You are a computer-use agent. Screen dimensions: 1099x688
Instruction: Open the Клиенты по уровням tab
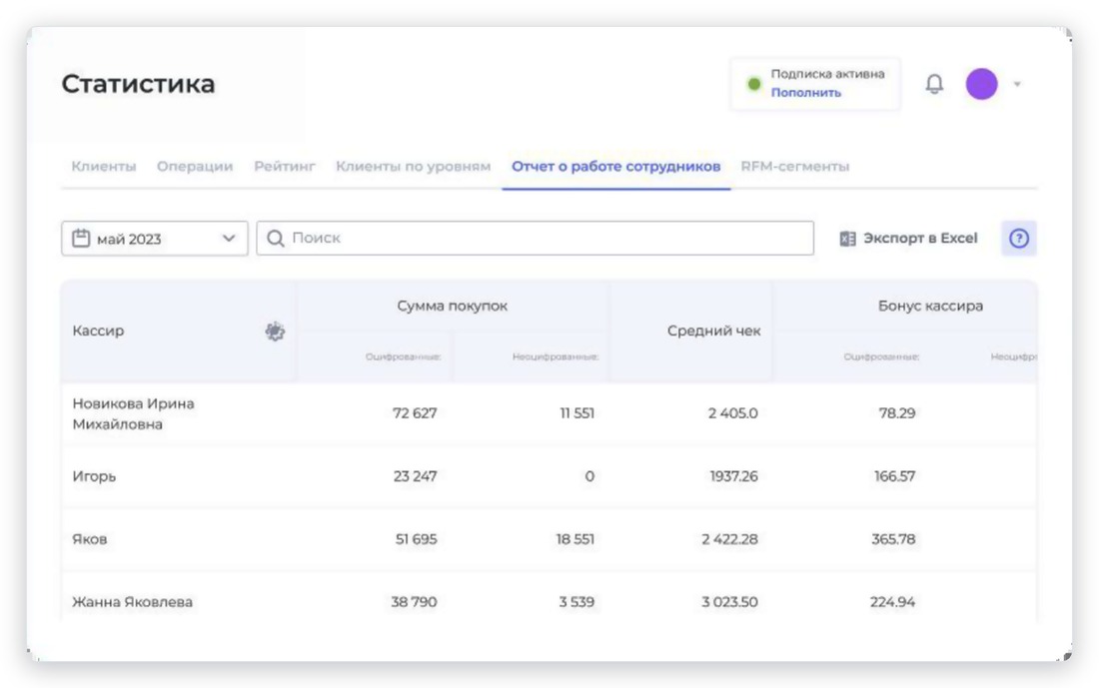coord(413,167)
